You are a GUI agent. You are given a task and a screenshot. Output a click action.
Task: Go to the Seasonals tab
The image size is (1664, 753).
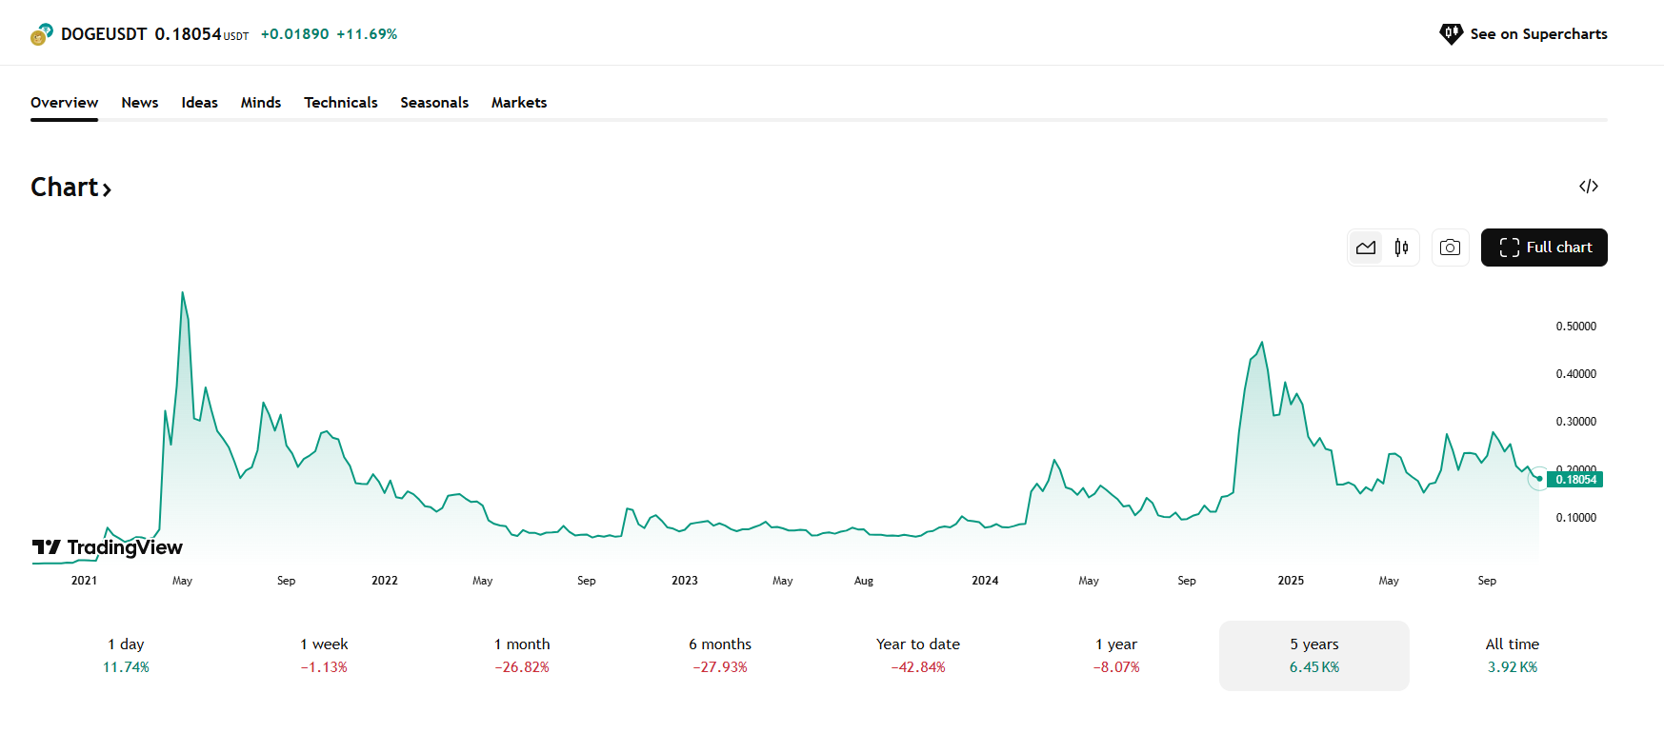tap(434, 103)
